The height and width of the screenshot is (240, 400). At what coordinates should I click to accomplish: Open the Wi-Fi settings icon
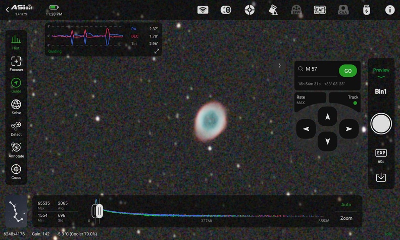tap(203, 10)
